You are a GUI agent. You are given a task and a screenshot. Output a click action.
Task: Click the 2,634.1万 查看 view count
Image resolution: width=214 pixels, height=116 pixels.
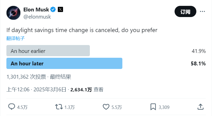pyautogui.click(x=87, y=90)
